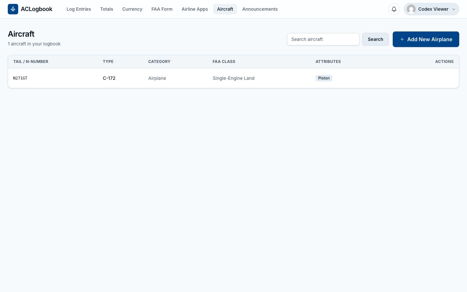The height and width of the screenshot is (292, 467).
Task: Click the Type column header
Action: (x=108, y=62)
